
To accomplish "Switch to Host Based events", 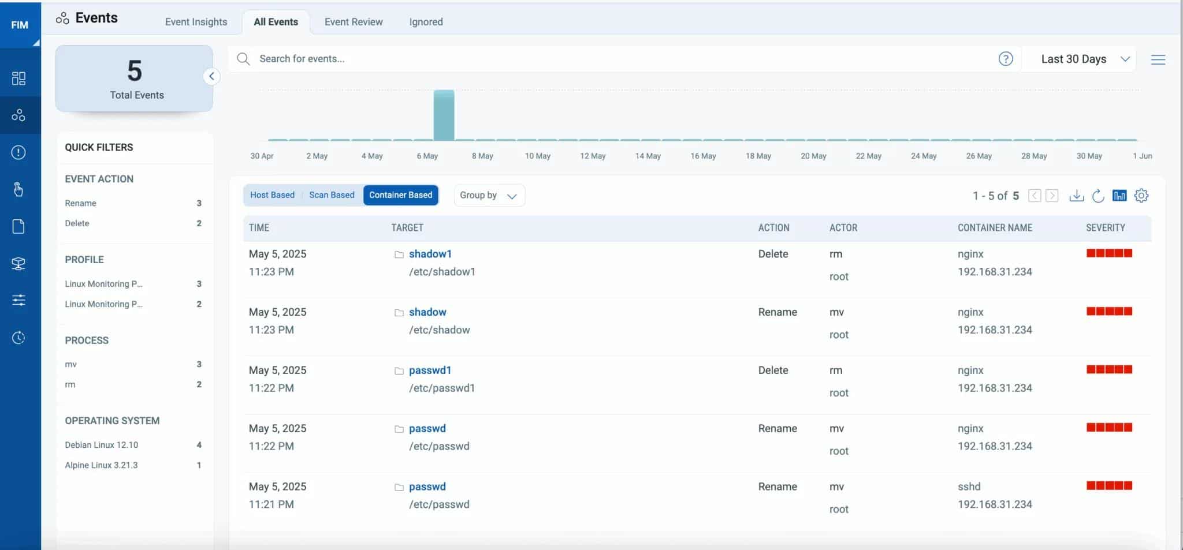I will (272, 195).
